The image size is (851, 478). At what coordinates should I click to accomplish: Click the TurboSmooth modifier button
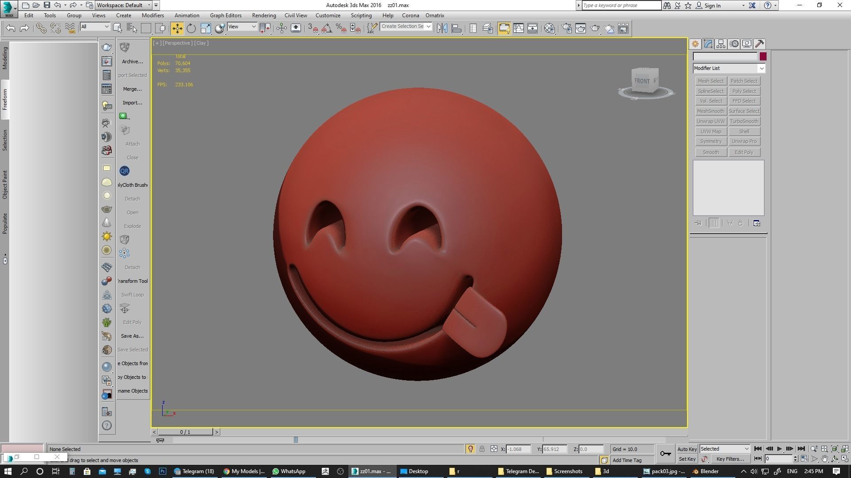[744, 121]
